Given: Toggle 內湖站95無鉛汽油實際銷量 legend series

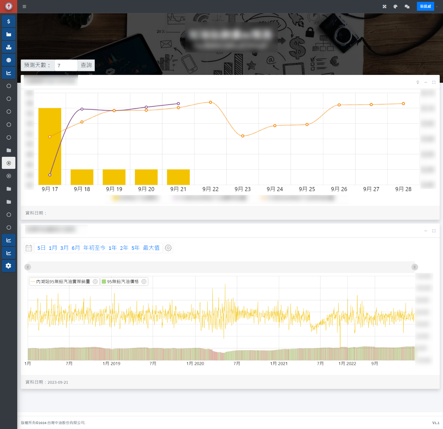Looking at the screenshot, I should coord(60,282).
